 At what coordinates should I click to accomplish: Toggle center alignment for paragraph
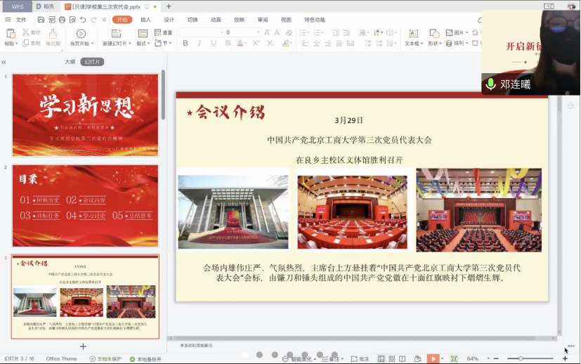pyautogui.click(x=316, y=44)
